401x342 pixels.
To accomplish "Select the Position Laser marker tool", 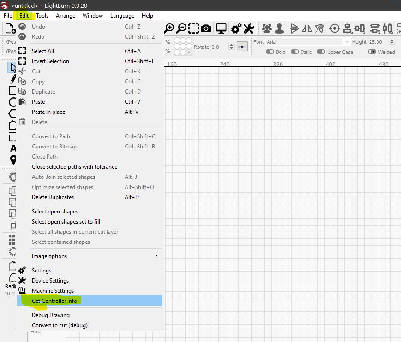I will (13, 159).
